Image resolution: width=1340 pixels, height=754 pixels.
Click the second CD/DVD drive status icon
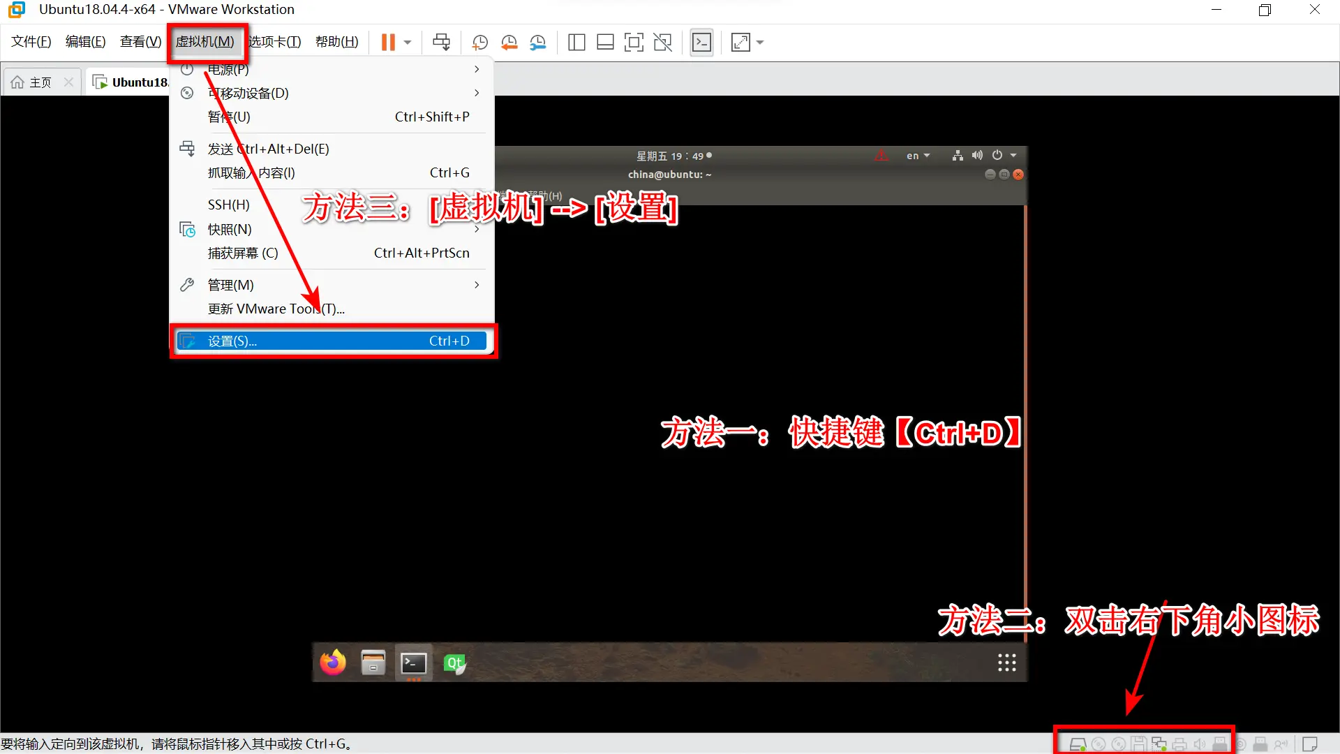(1119, 744)
